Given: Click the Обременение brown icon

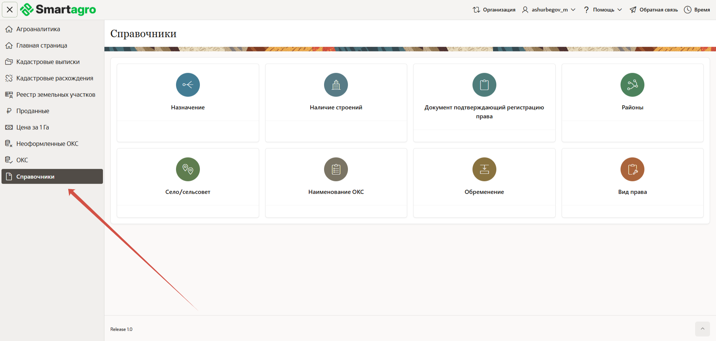Looking at the screenshot, I should 484,169.
